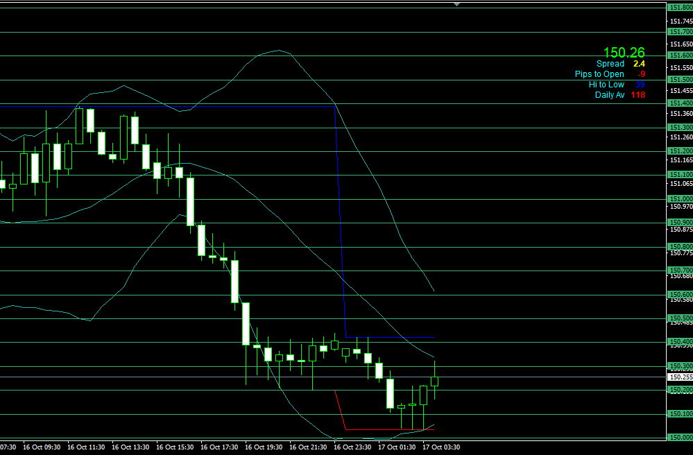Click the red Daily Av value 118
Viewport: 693px width, 455px height.
[638, 95]
